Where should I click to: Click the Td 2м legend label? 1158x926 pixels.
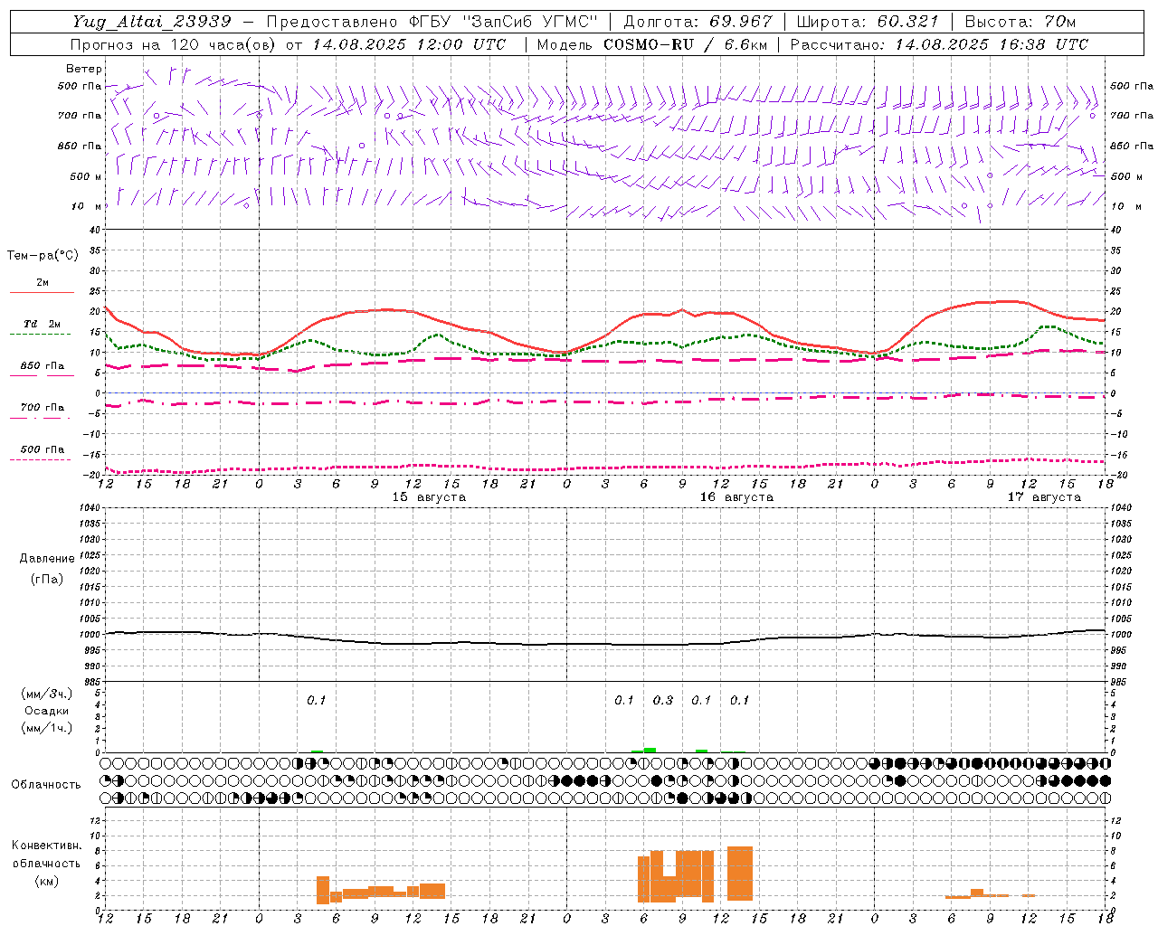(x=43, y=324)
